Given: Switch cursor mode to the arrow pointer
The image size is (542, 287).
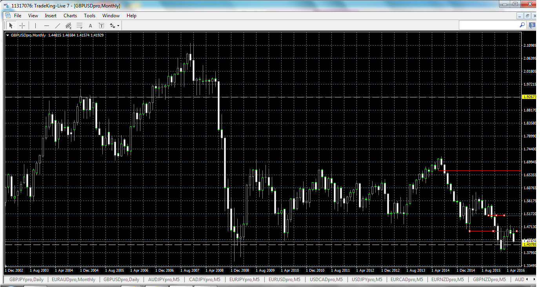Looking at the screenshot, I should pos(11,25).
